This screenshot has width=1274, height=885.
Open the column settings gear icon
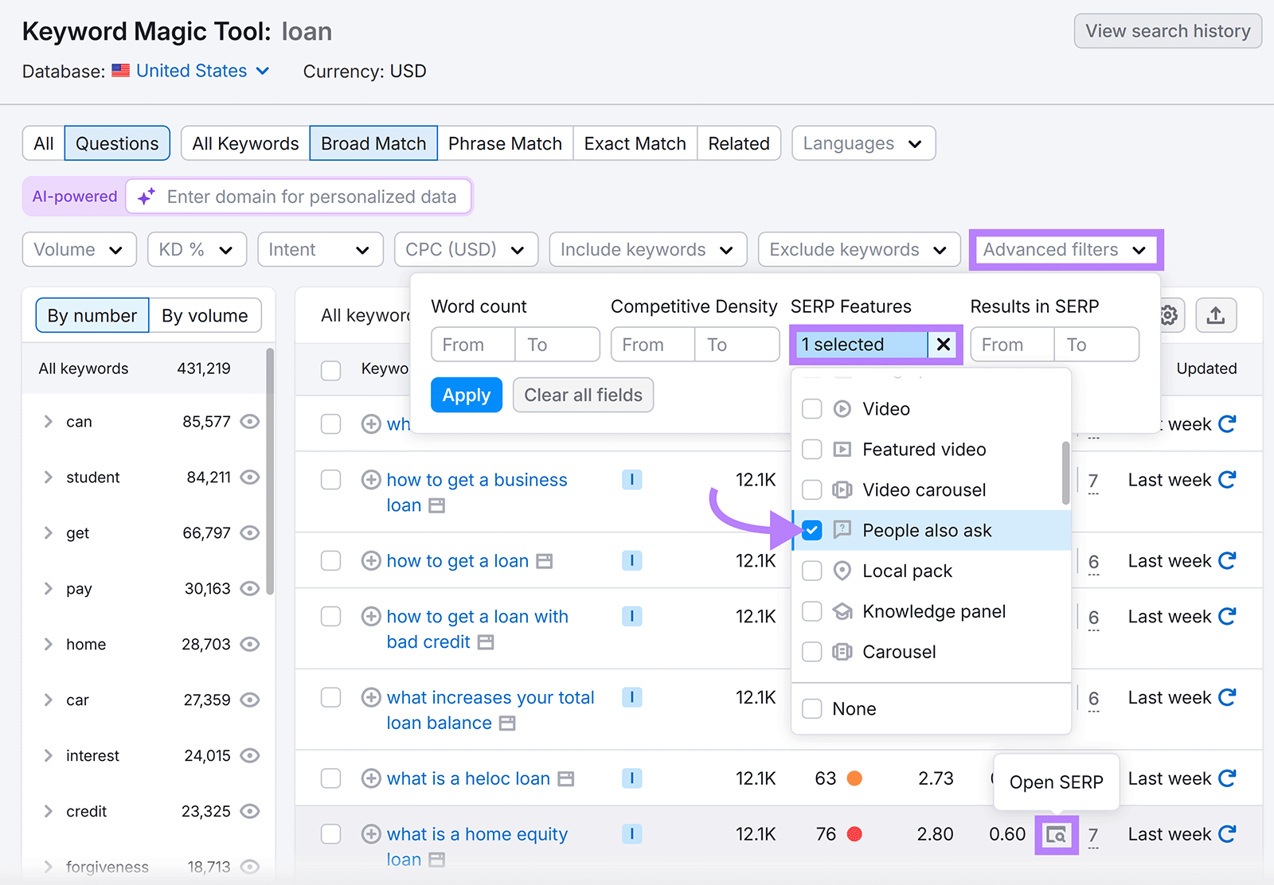(1167, 315)
